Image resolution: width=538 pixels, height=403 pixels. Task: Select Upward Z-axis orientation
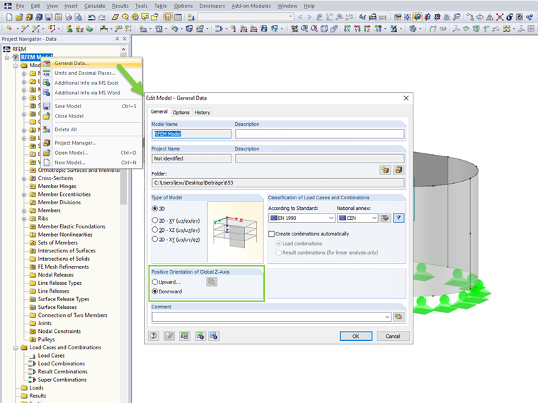[x=155, y=282]
